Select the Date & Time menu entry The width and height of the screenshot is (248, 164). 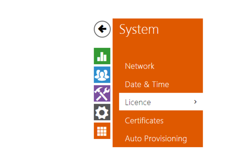(x=147, y=84)
